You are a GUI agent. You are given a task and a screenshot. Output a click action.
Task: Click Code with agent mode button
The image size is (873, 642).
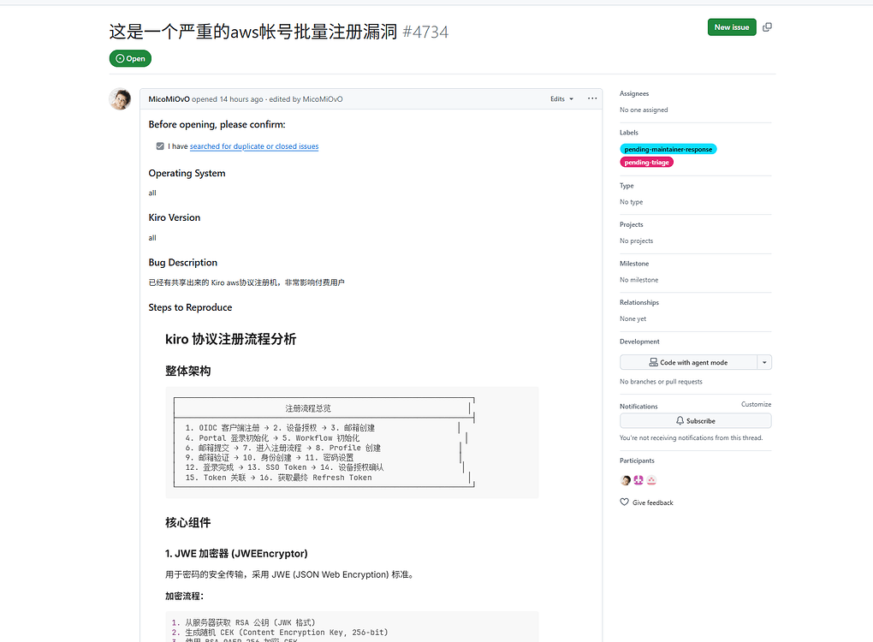tap(689, 362)
